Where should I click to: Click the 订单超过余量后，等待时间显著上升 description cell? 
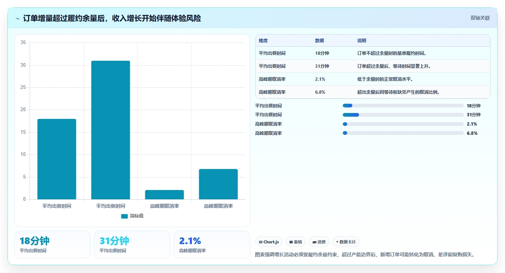tap(394, 66)
